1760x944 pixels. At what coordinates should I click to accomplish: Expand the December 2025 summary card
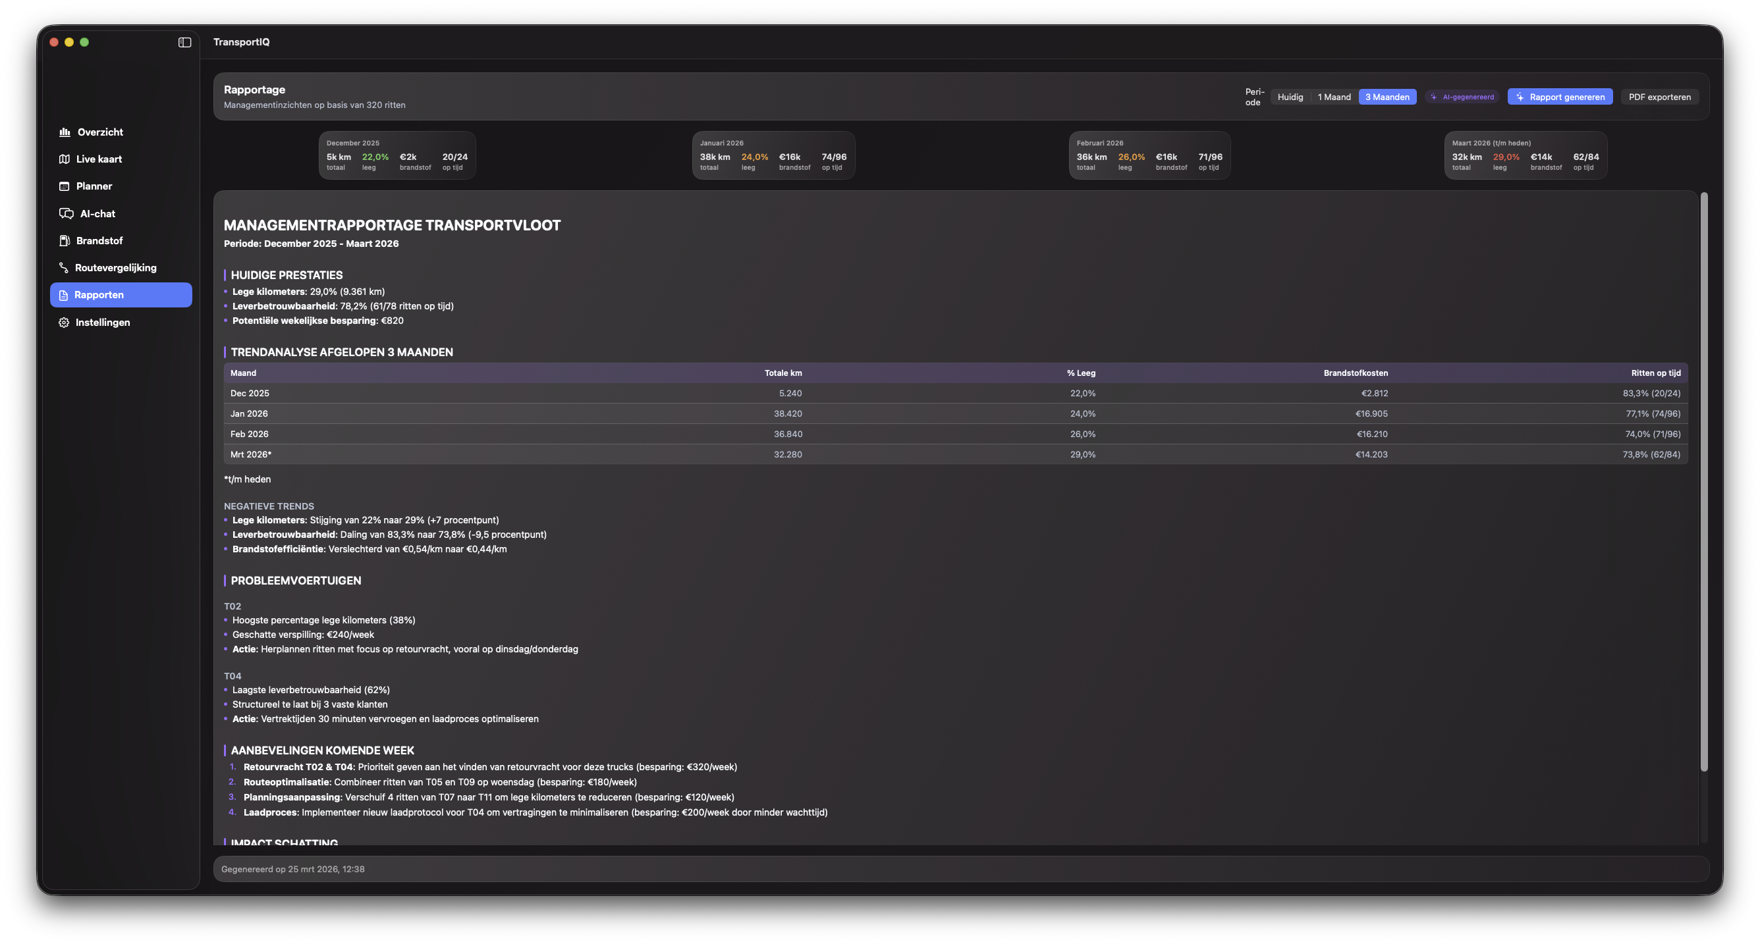(x=397, y=155)
